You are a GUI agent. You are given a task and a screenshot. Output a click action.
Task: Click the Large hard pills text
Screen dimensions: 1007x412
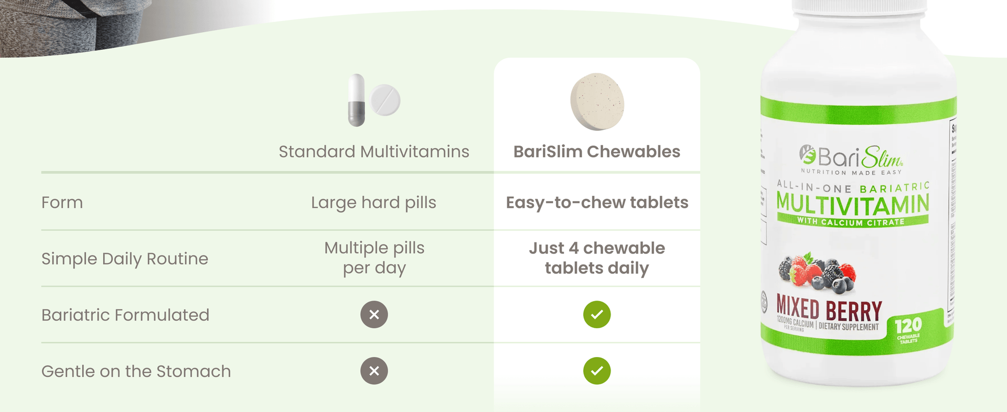[x=373, y=203]
